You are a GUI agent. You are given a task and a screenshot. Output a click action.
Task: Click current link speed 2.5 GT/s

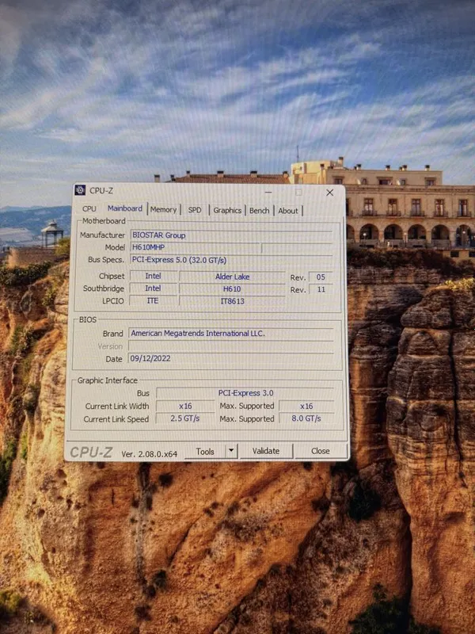click(x=185, y=418)
